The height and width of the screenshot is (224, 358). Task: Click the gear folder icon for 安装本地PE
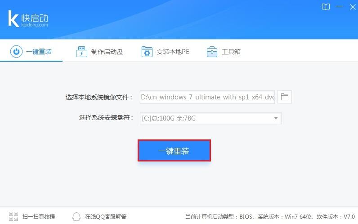[147, 52]
